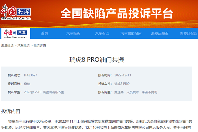Viewport: 198px width, 132px height.
Task: Open the 消费品召回 navigation tab
Action: pyautogui.click(x=188, y=33)
